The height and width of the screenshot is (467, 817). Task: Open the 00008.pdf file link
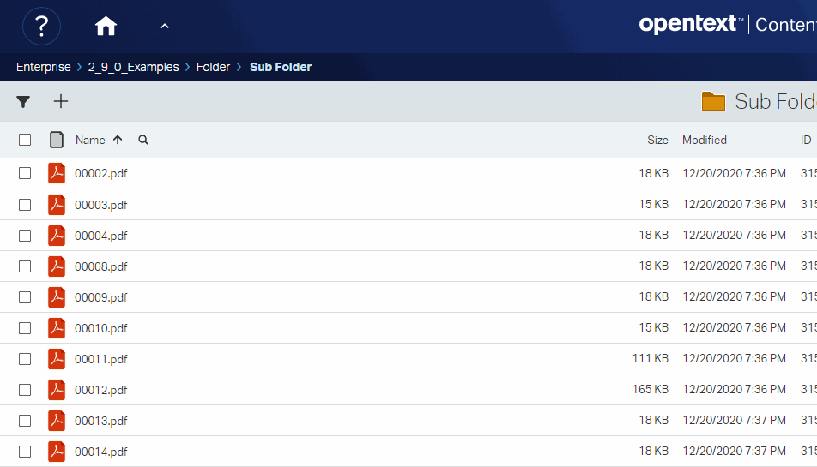click(101, 266)
